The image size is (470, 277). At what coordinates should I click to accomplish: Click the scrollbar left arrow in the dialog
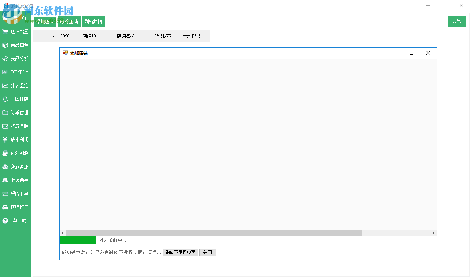[63, 233]
